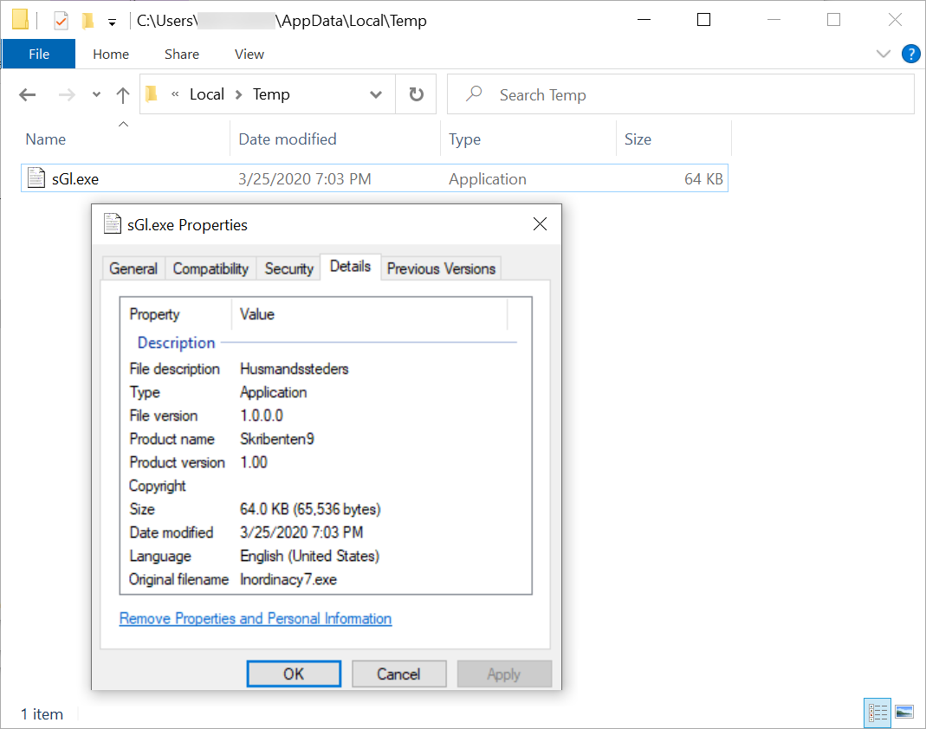926x729 pixels.
Task: Open the address bar locations dropdown
Action: pos(375,94)
